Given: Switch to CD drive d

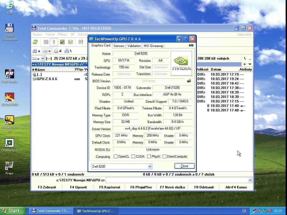Looking at the screenshot, I should [x=57, y=51].
